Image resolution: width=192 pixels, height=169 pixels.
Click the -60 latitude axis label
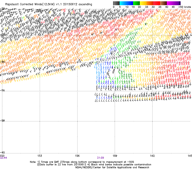2,153
